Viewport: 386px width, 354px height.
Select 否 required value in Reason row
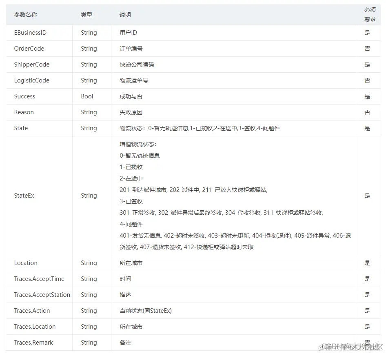tap(367, 112)
